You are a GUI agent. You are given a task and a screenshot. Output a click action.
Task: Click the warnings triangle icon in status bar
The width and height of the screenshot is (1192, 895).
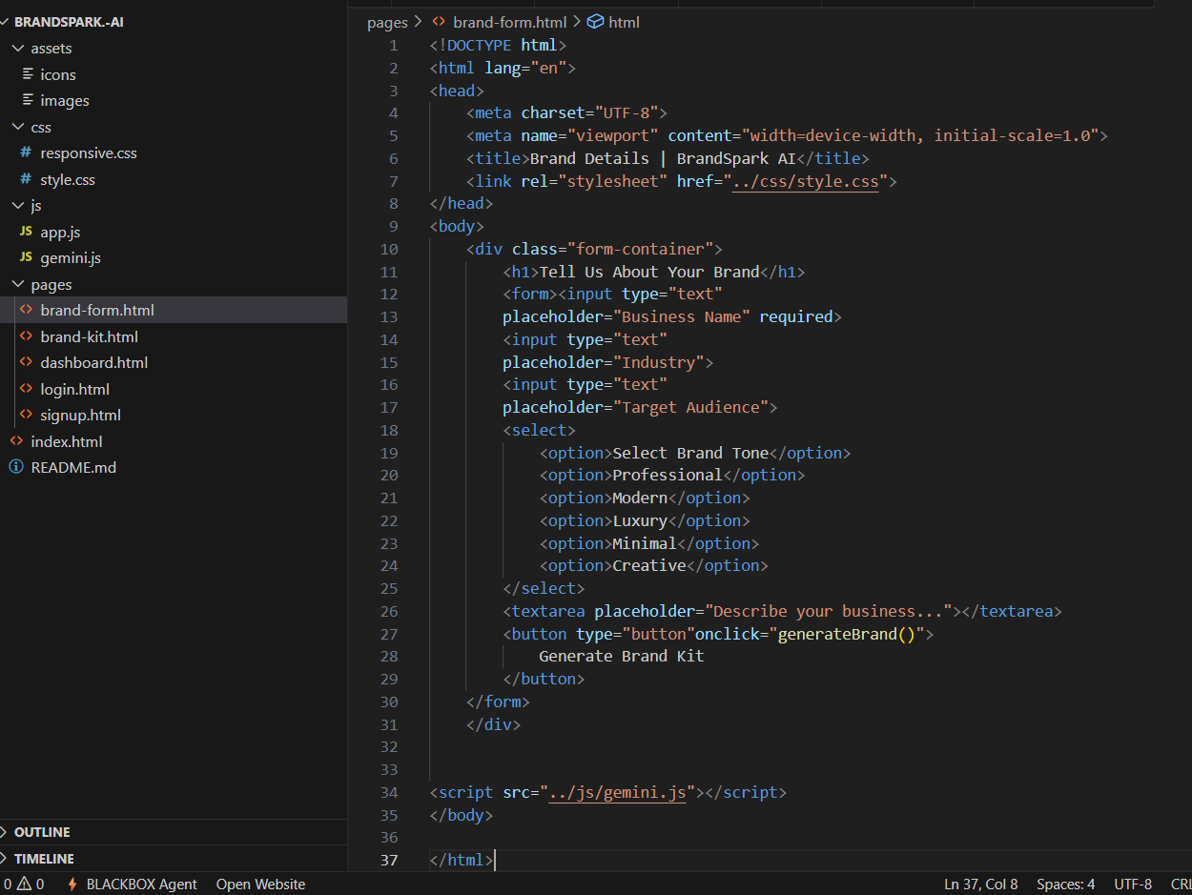[24, 884]
